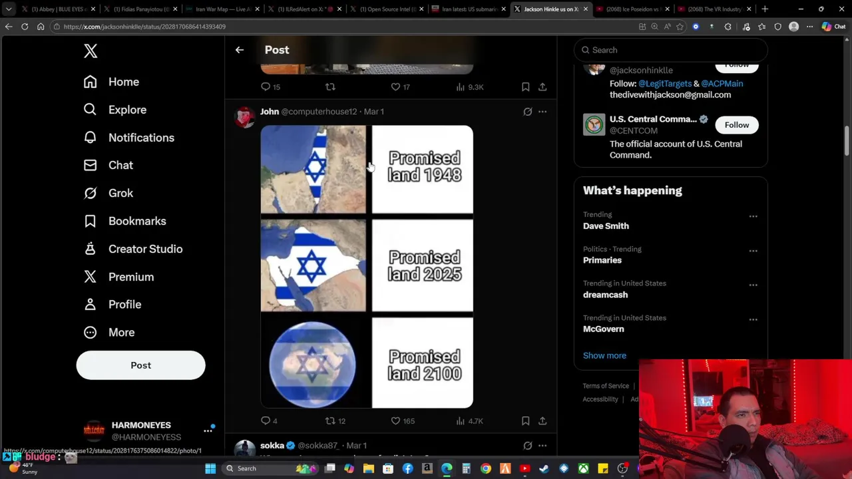This screenshot has height=479, width=852.
Task: Open the dreamcash trending topic
Action: tap(605, 295)
